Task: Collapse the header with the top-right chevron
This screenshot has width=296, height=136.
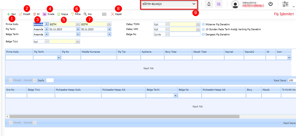Action: (x=294, y=6)
